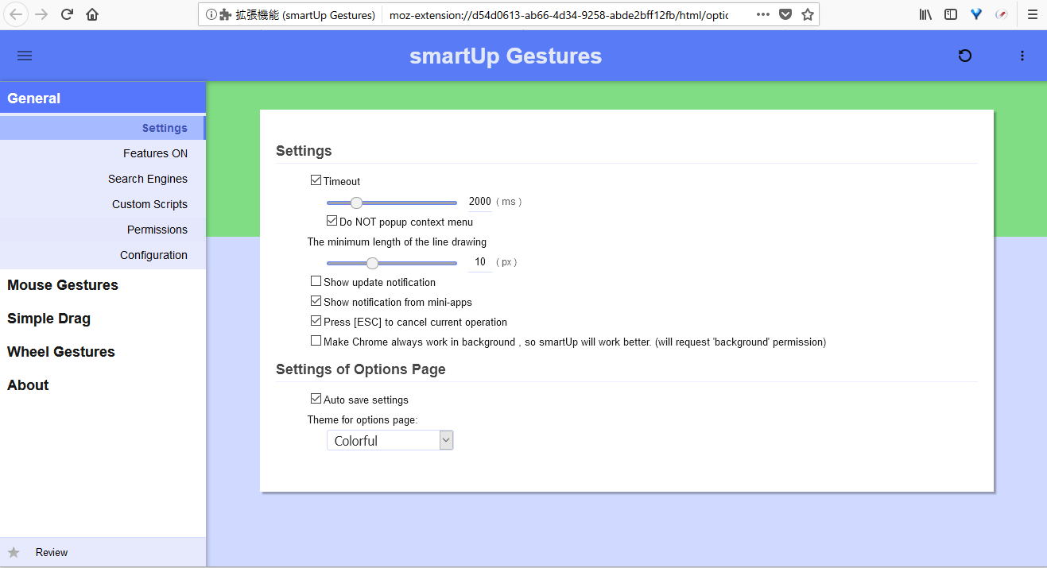The height and width of the screenshot is (568, 1047).
Task: Click the Settings section heading
Action: pyautogui.click(x=304, y=151)
